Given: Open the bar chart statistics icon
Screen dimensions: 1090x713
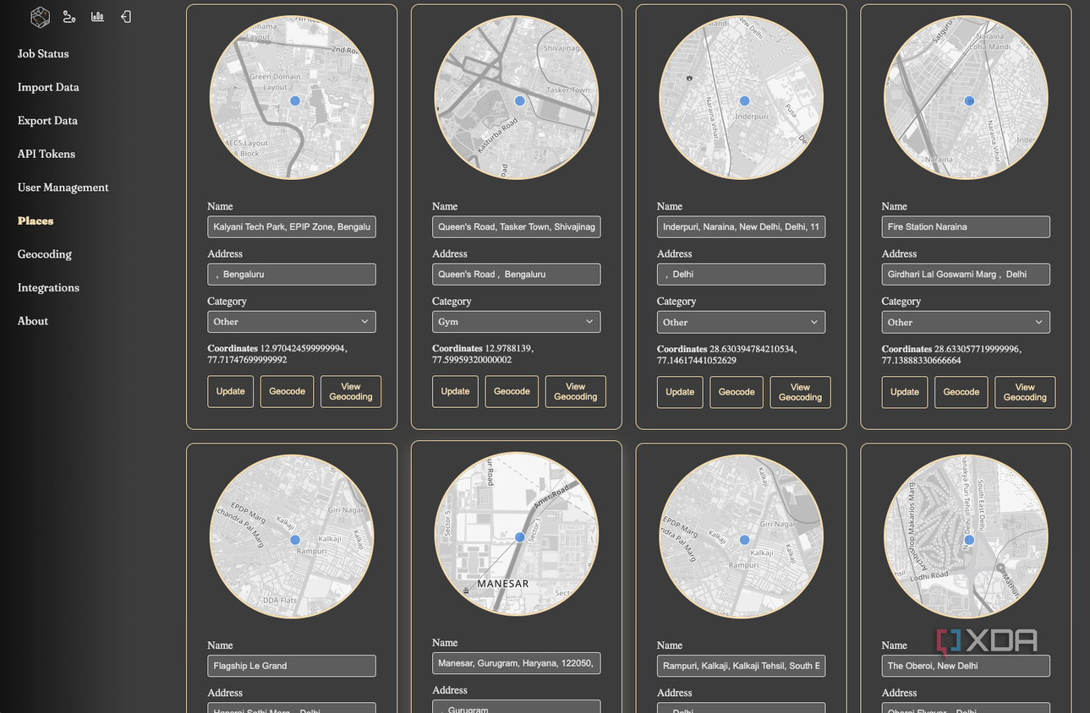Looking at the screenshot, I should point(98,16).
